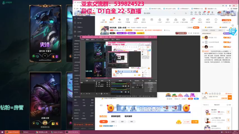Open WeGame from the Windows taskbar
This screenshot has height=134, width=239.
(x=27, y=132)
